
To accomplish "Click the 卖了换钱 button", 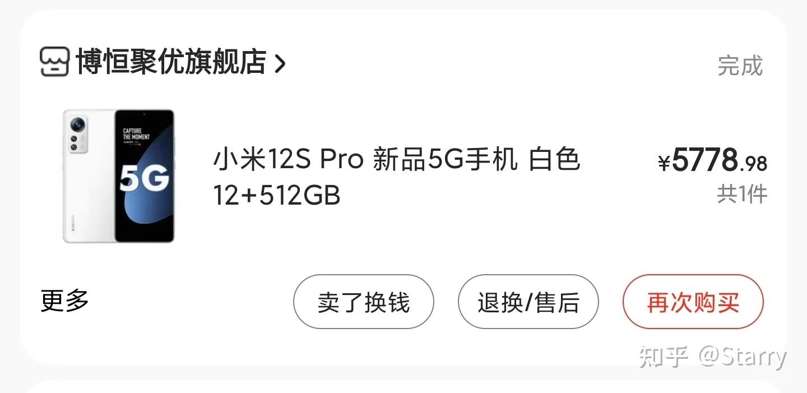I will coord(364,302).
